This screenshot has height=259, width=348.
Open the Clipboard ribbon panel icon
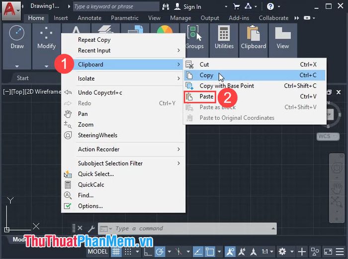pos(253,33)
